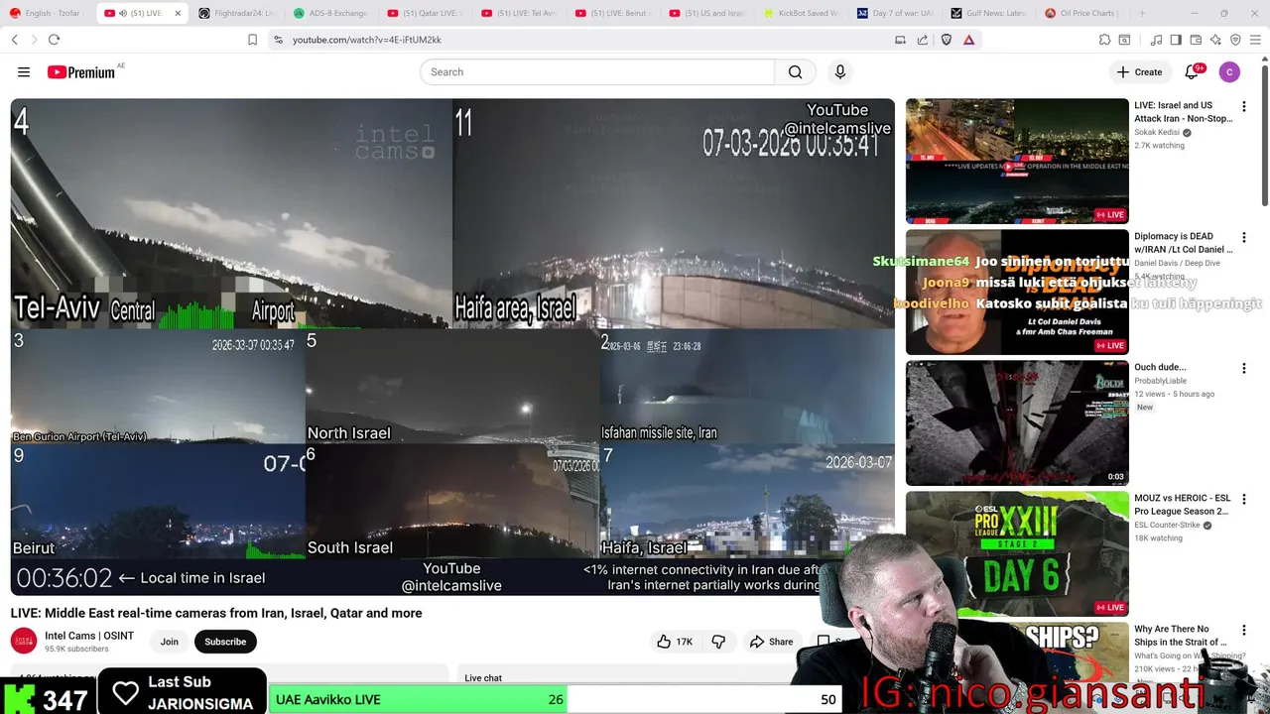This screenshot has width=1270, height=714.
Task: Switch to Flightradar24 tab
Action: pyautogui.click(x=236, y=13)
